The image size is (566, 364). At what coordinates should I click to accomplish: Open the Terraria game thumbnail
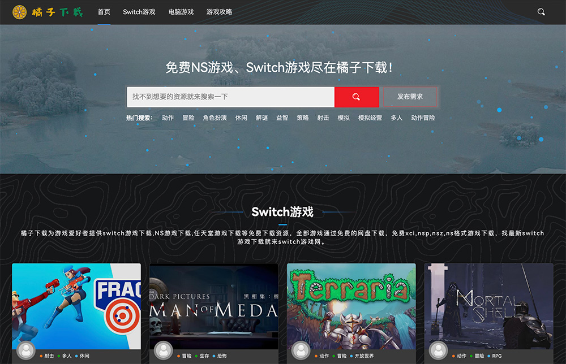[351, 306]
